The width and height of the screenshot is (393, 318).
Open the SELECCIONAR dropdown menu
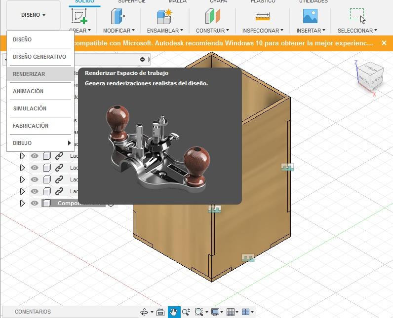[x=357, y=31]
